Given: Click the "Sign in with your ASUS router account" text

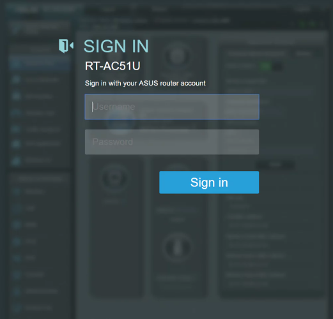Looking at the screenshot, I should coord(145,83).
